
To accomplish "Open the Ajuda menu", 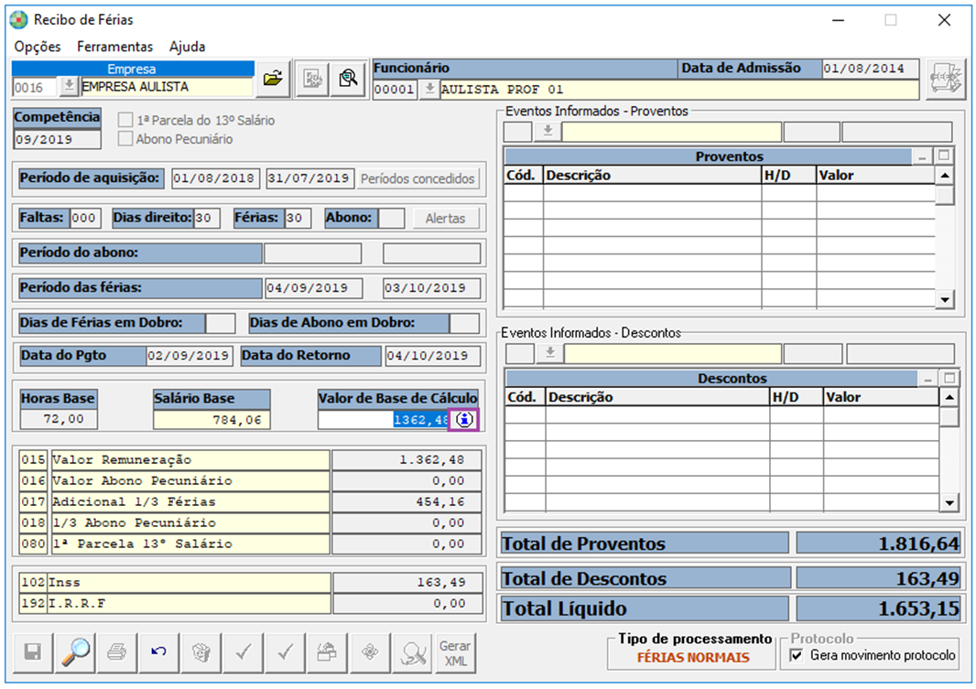I will pyautogui.click(x=188, y=47).
